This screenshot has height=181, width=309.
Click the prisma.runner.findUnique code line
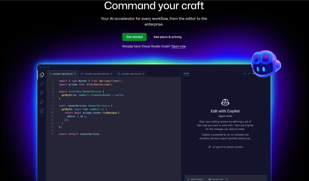[x=92, y=113]
